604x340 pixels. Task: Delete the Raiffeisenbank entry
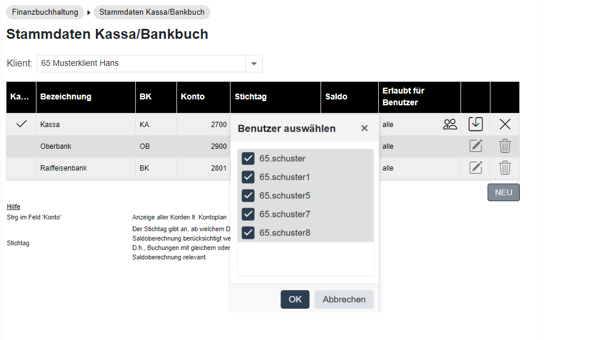(x=505, y=168)
